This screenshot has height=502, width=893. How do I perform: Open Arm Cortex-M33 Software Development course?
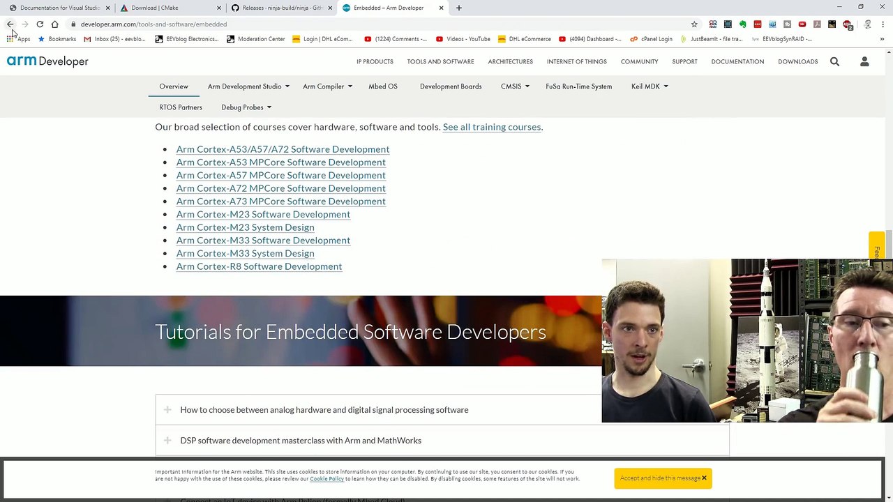point(263,241)
